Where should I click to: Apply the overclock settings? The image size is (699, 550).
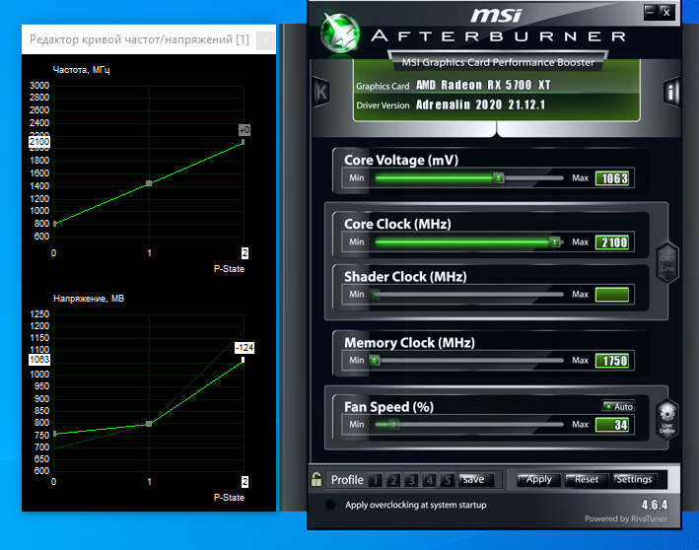click(x=538, y=480)
